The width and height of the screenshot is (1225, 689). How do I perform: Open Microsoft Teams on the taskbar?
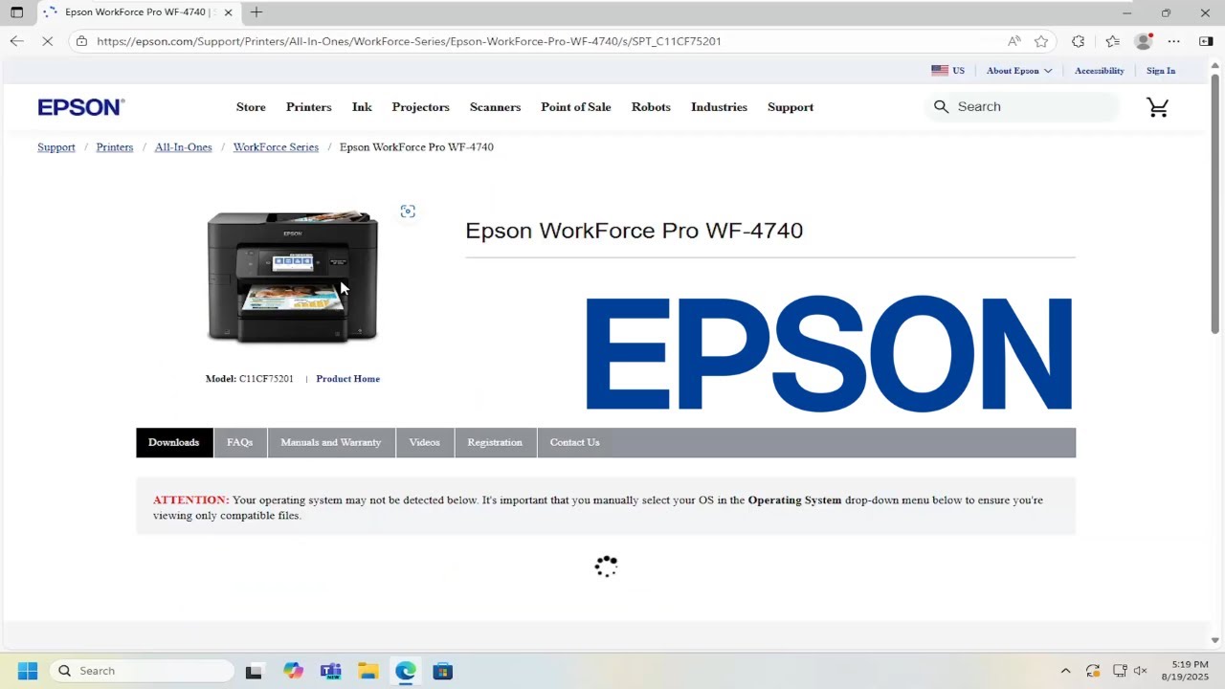pyautogui.click(x=330, y=671)
